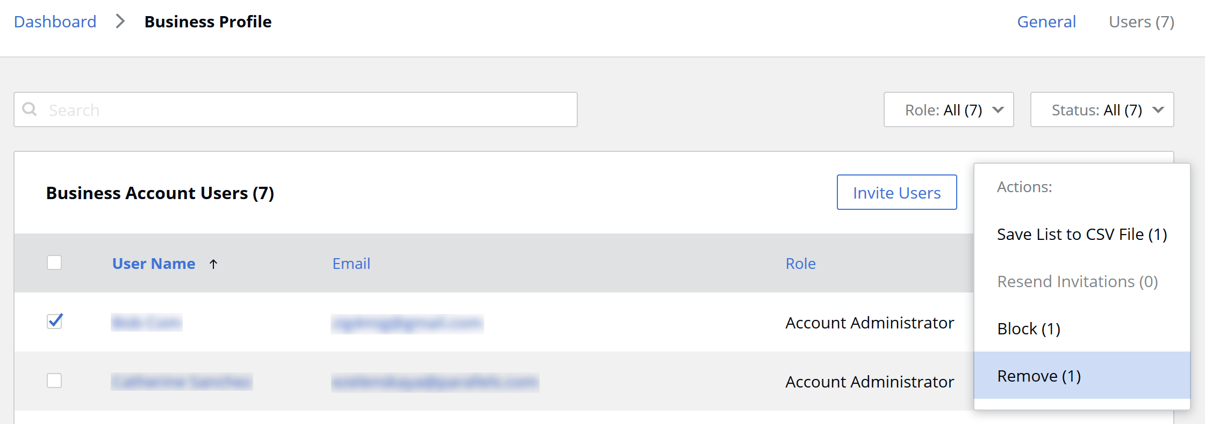Screen dimensions: 1205x424
Task: Toggle the select-all users checkbox
Action: click(x=54, y=263)
